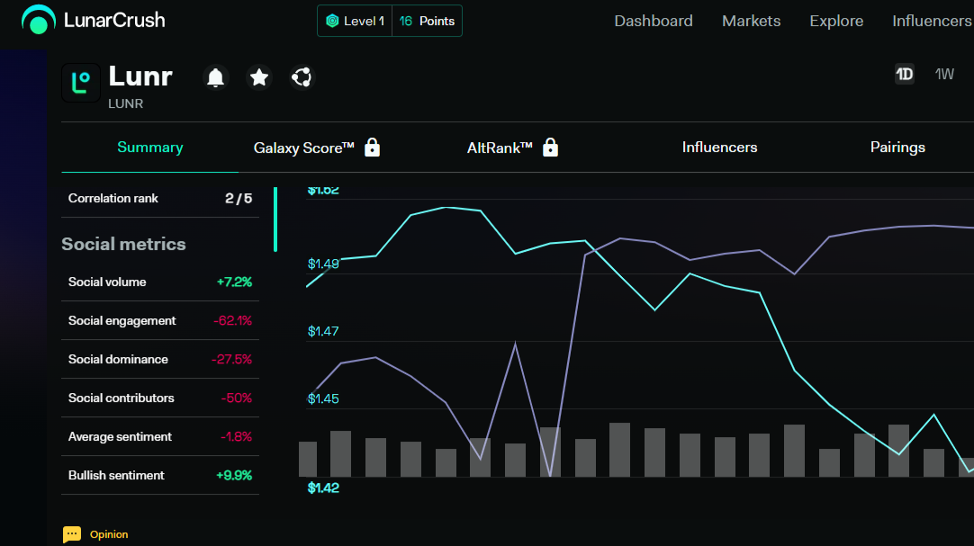Screen dimensions: 974x546
Task: Favorite Lunr with the star icon
Action: (259, 77)
